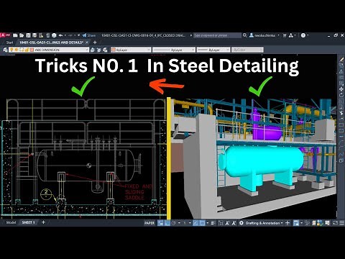Screen dimensions: 345x259
Task: Click the Help question mark icon
Action: click(303, 35)
